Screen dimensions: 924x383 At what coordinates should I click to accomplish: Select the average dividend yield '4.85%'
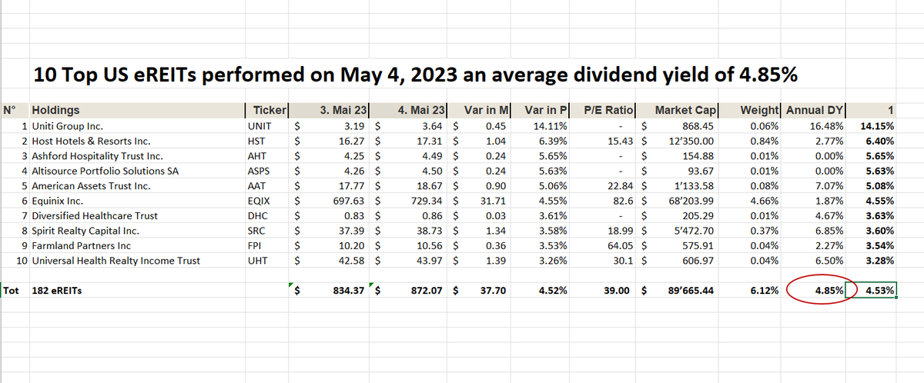pos(815,291)
